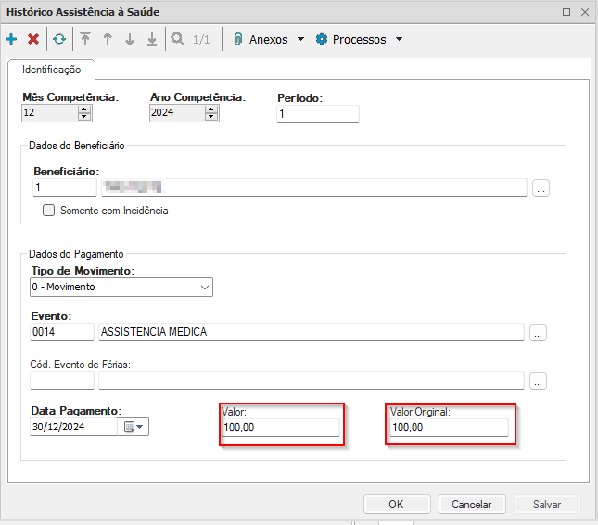The image size is (598, 525).
Task: Click the red delete record icon
Action: tap(33, 40)
